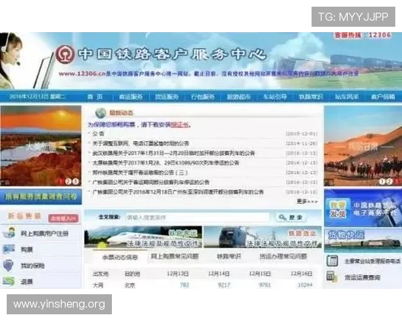
Task: Open the 货运运费查询 link
Action: pyautogui.click(x=362, y=278)
